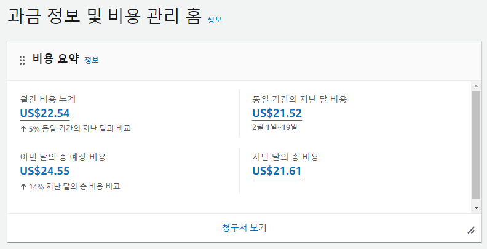Click the vertical scrollbar thumb in widget
This screenshot has height=249, width=487.
click(476, 145)
